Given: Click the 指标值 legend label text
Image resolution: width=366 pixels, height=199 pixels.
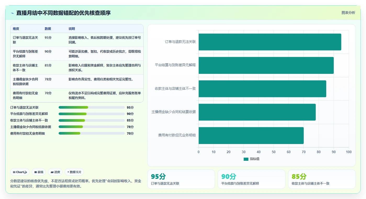Looking at the screenshot, I should coord(255,159).
